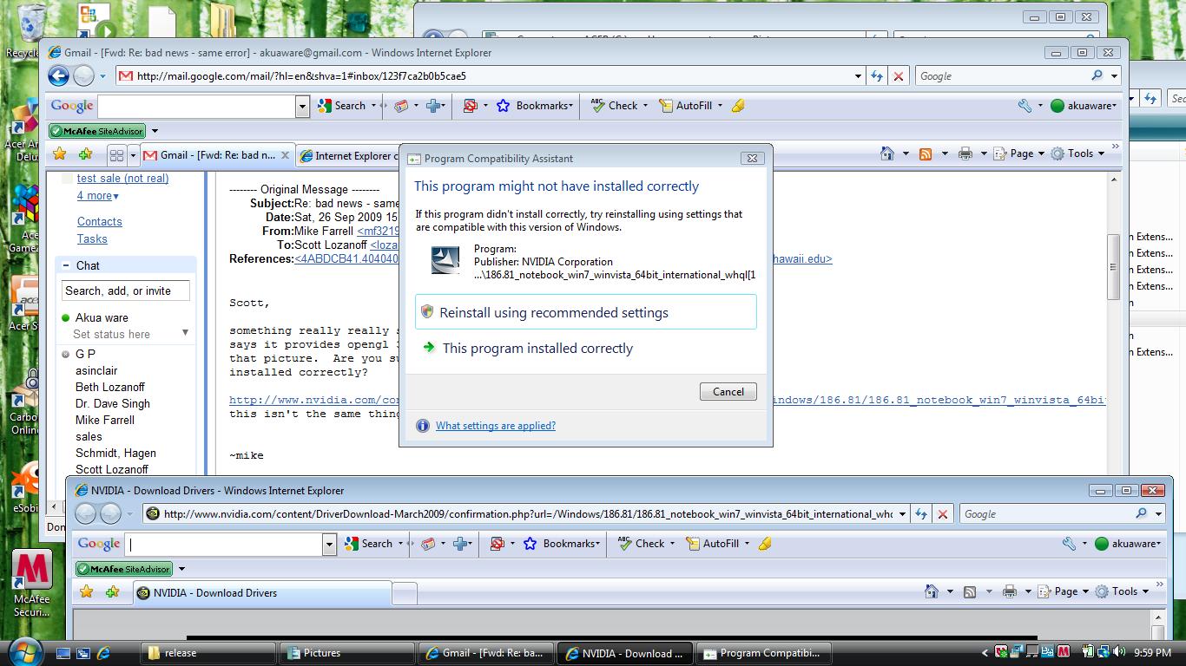Image resolution: width=1186 pixels, height=666 pixels.
Task: Click Cancel in the Program Compatibility Assistant
Action: 728,392
